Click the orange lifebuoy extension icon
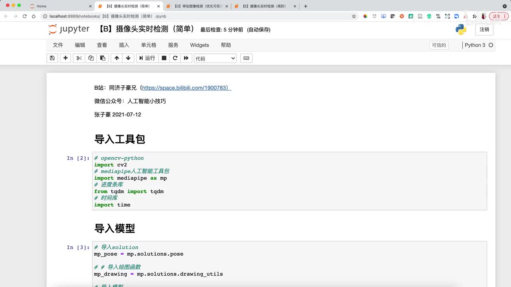 402,16
